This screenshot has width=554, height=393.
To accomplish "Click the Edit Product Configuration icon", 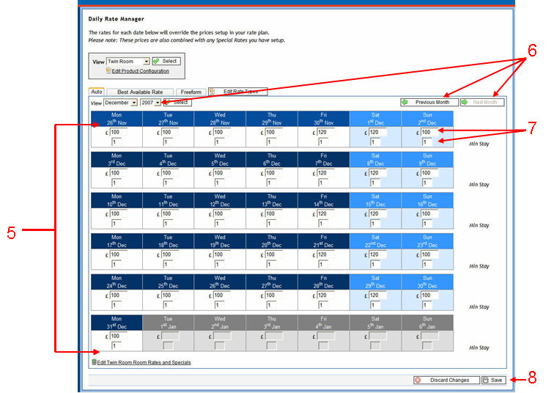I will (108, 71).
